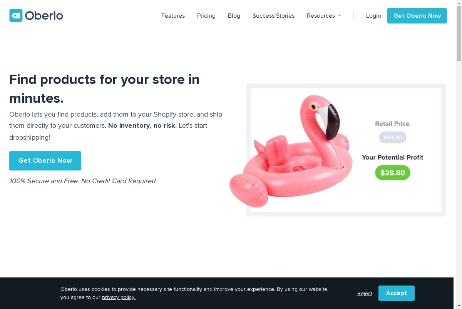
Task: Open the Resources menu
Action: pos(324,16)
